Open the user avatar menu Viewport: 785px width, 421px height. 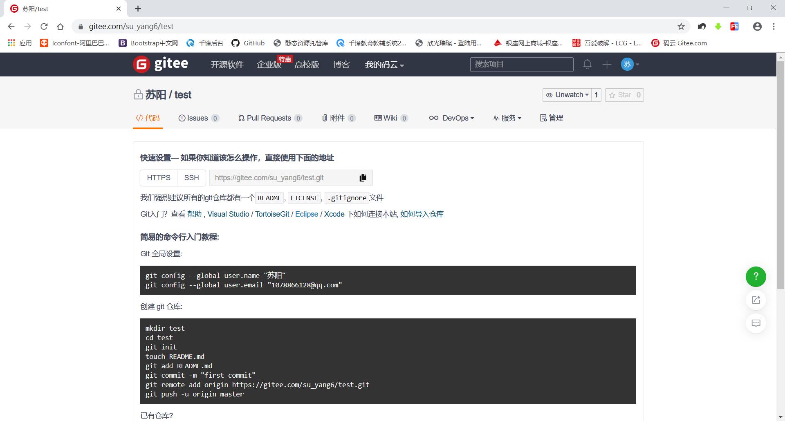pyautogui.click(x=630, y=64)
